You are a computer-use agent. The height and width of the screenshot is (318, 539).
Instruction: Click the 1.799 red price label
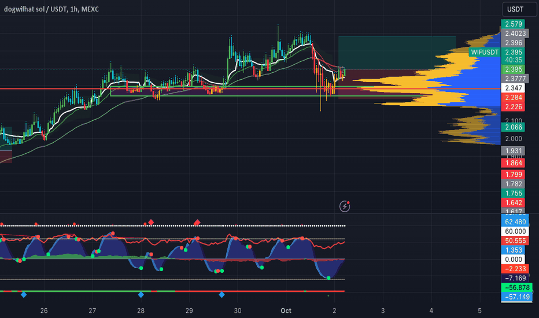[514, 175]
